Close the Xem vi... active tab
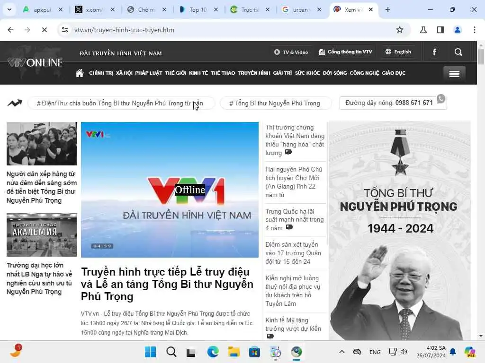This screenshot has width=485, height=363. (370, 9)
